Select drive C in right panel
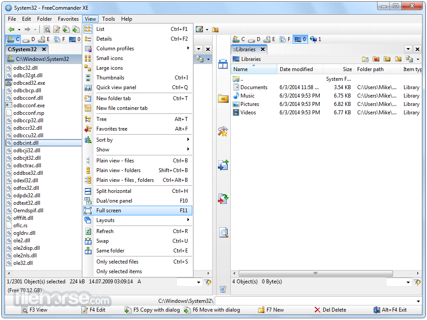 [x=239, y=39]
